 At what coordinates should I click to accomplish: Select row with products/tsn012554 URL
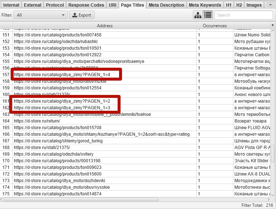[135, 88]
